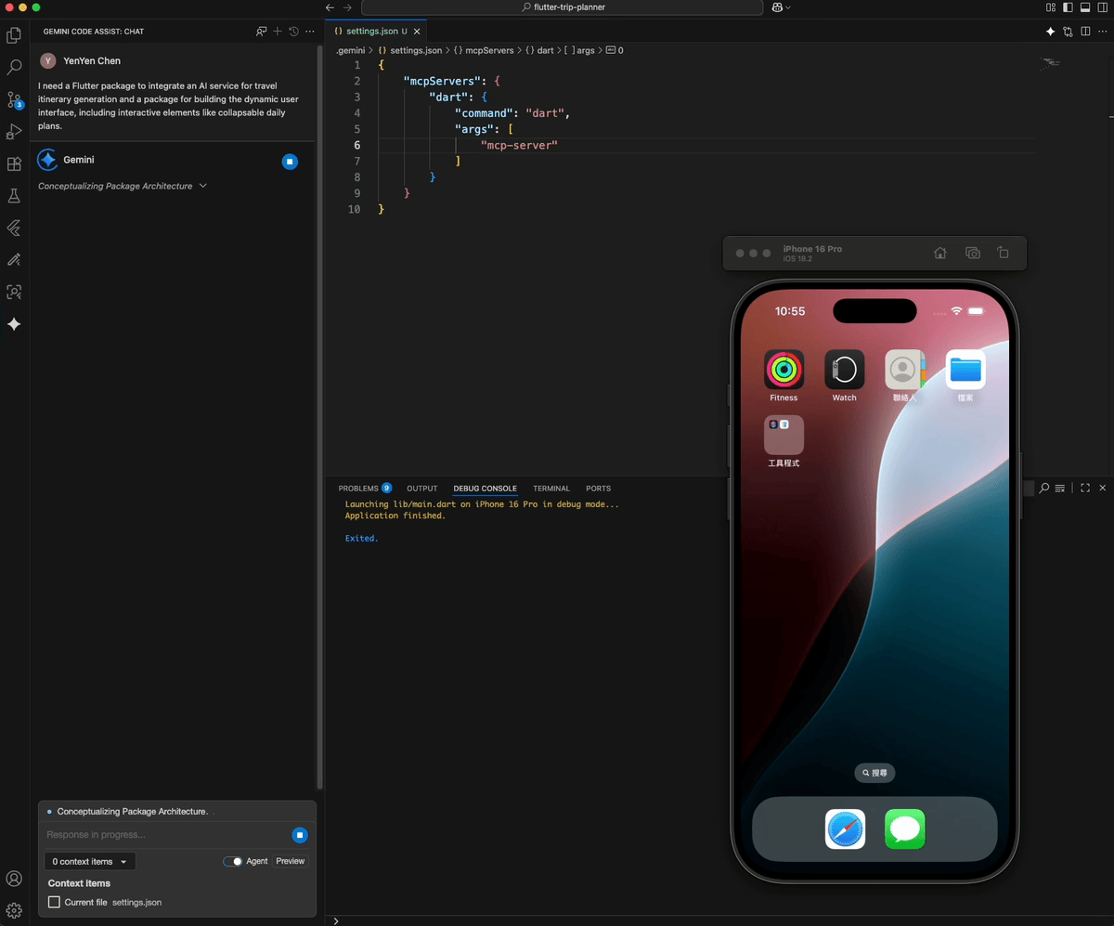Click Gemini sparkle icon in editor toolbar
The width and height of the screenshot is (1114, 926).
tap(1051, 32)
